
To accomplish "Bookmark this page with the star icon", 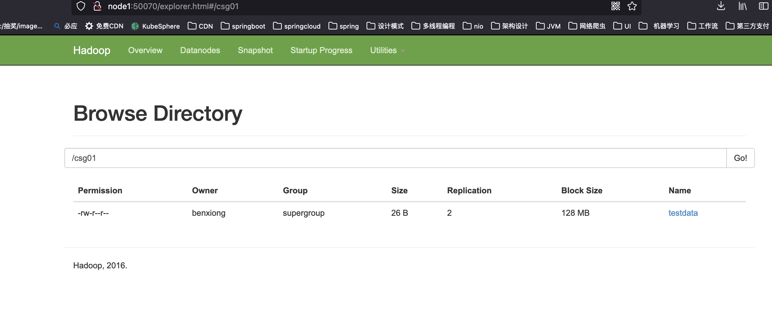I will [x=632, y=6].
